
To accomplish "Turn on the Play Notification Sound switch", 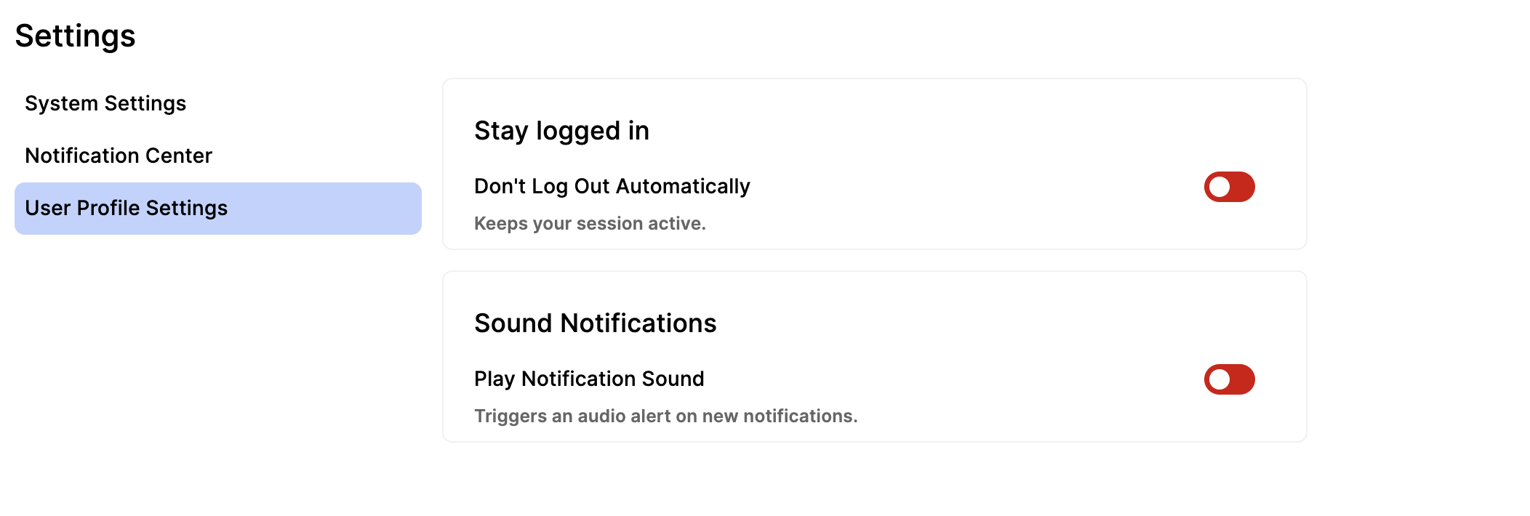I will click(1229, 379).
